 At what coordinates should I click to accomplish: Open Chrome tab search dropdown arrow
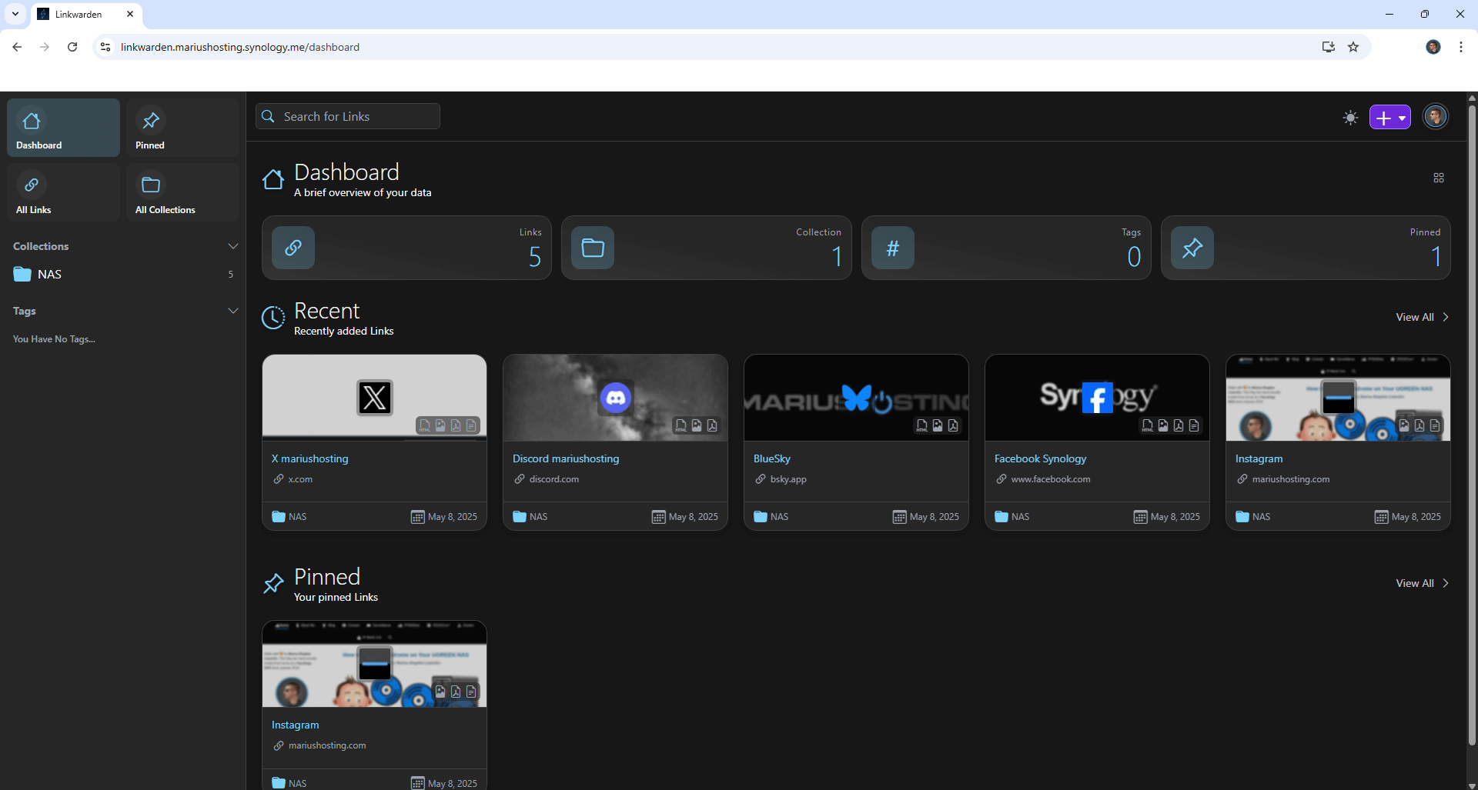tap(15, 14)
